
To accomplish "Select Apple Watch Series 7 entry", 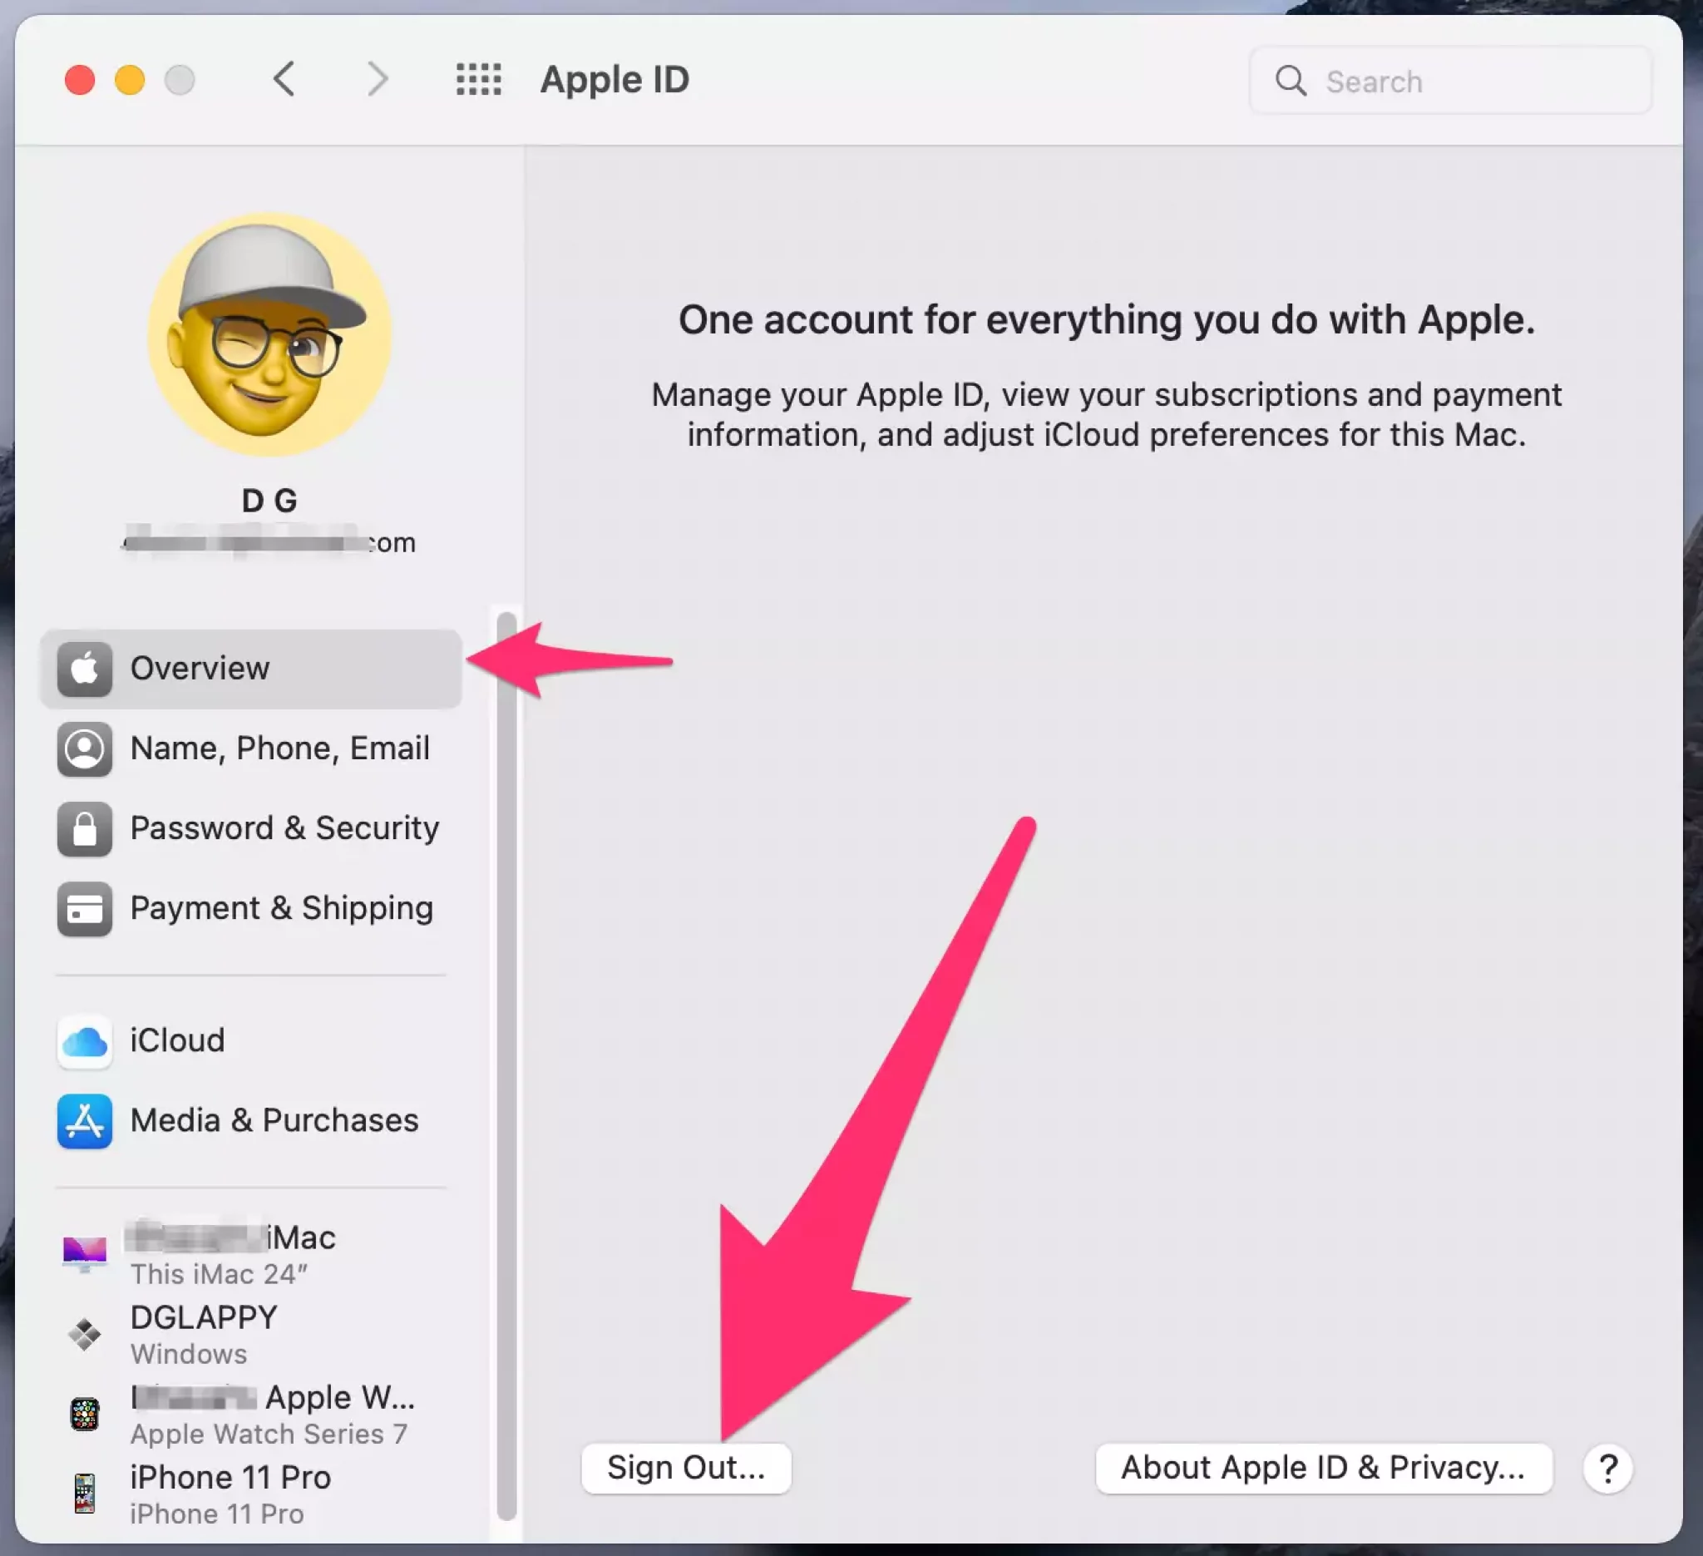I will pyautogui.click(x=251, y=1415).
